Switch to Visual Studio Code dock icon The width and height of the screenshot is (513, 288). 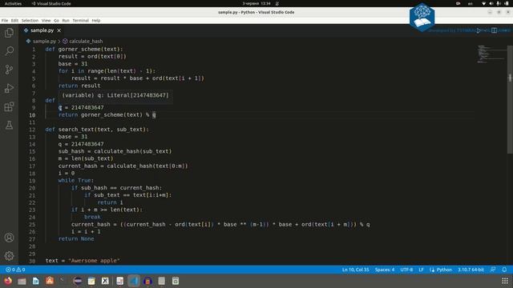[x=134, y=281]
